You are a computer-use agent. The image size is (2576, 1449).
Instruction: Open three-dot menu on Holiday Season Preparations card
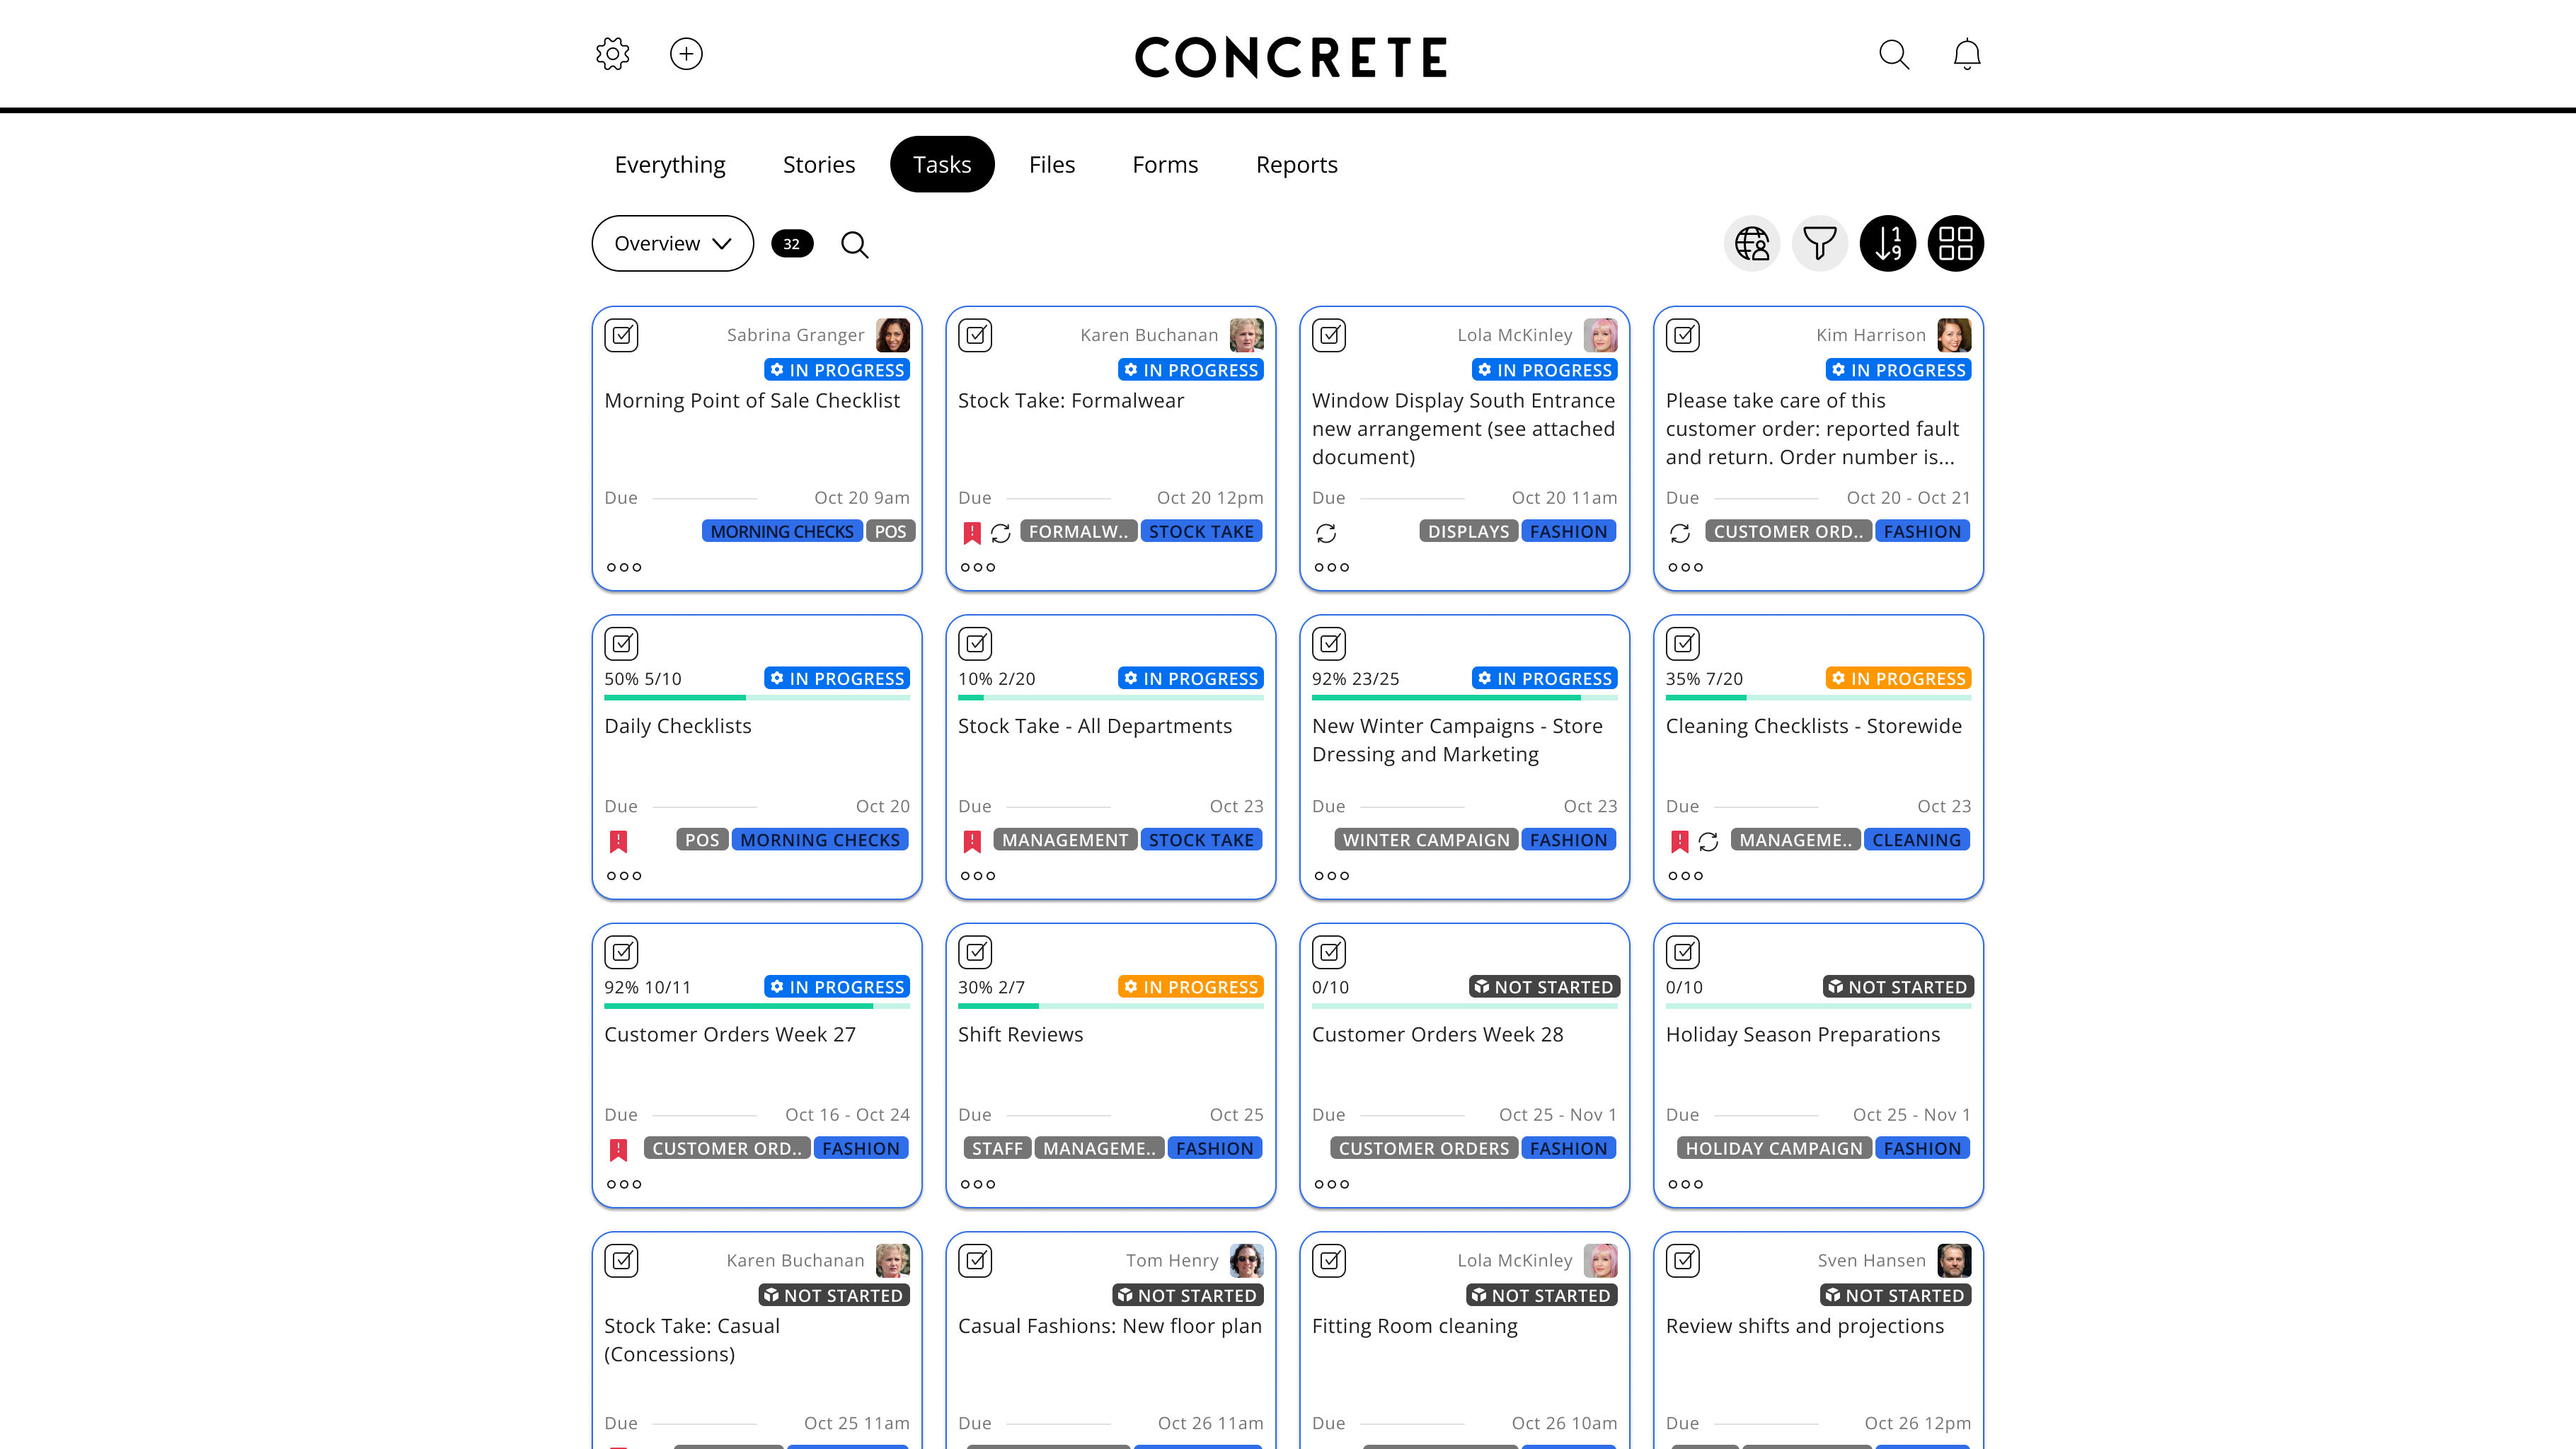[x=1686, y=1184]
